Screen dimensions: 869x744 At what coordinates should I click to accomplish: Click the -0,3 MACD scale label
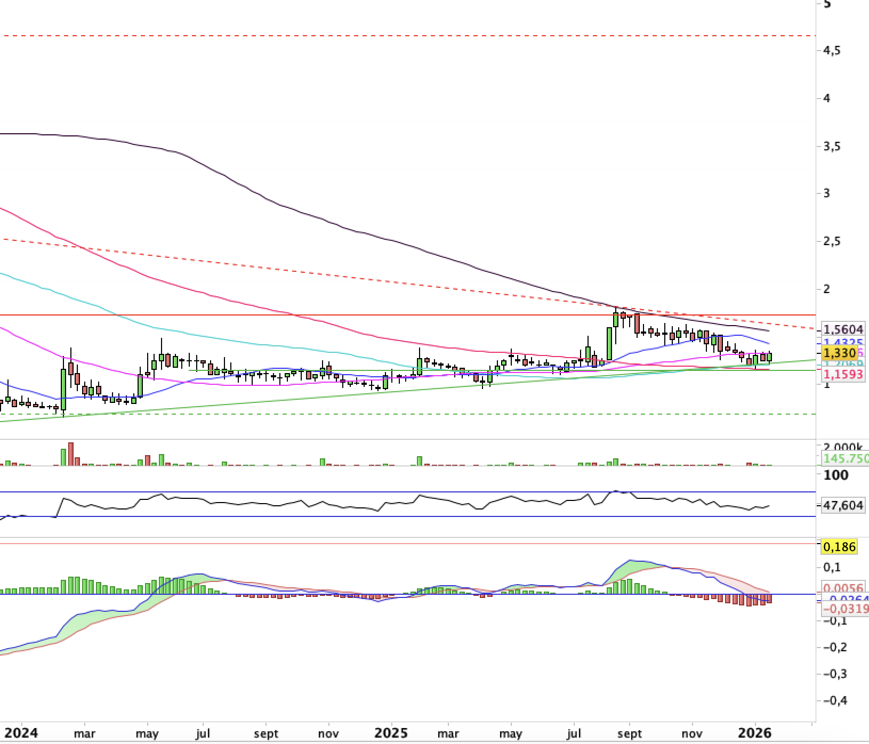tap(836, 674)
